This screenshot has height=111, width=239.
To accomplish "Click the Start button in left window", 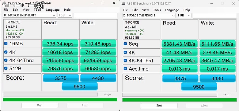I will pos(40,105).
